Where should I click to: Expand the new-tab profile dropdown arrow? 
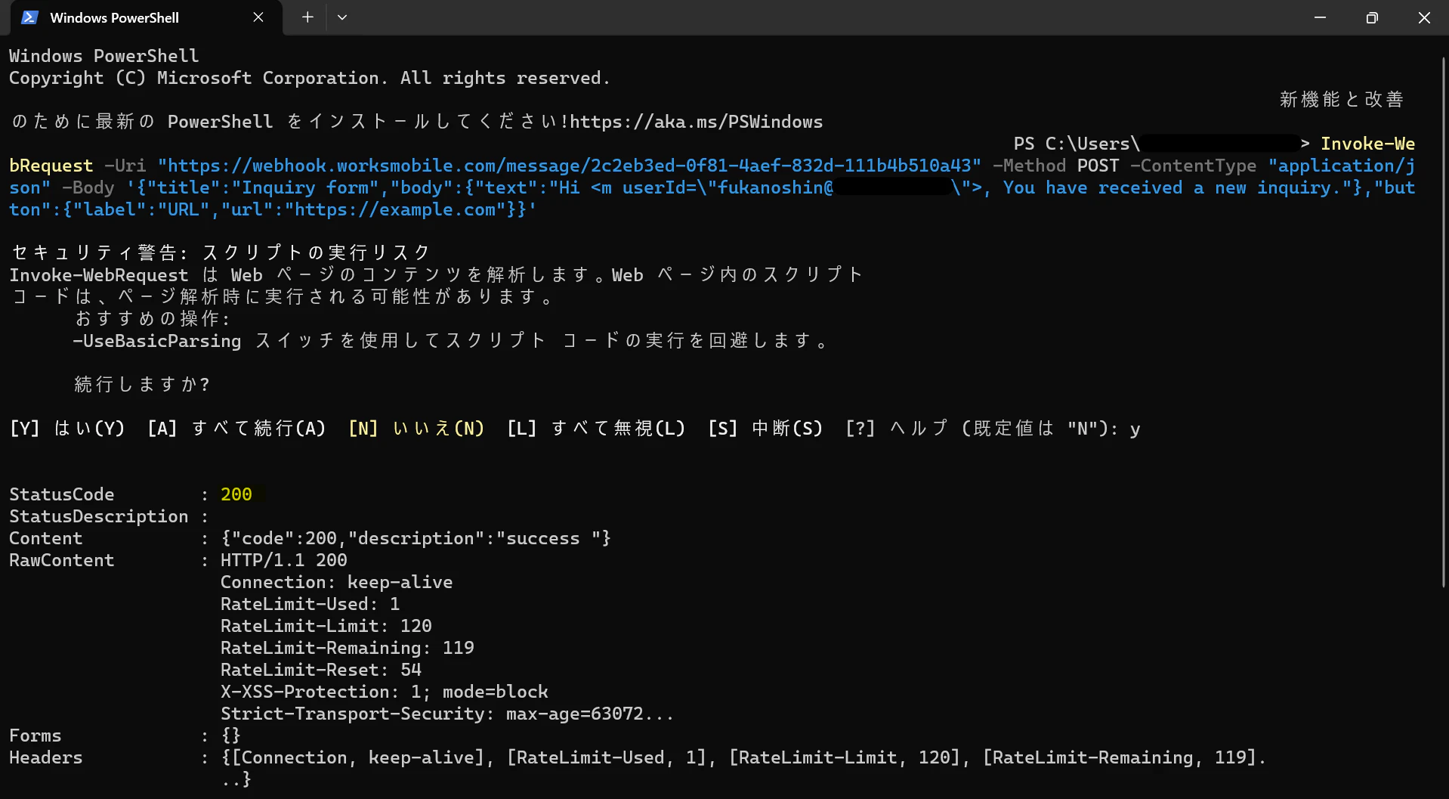point(342,17)
